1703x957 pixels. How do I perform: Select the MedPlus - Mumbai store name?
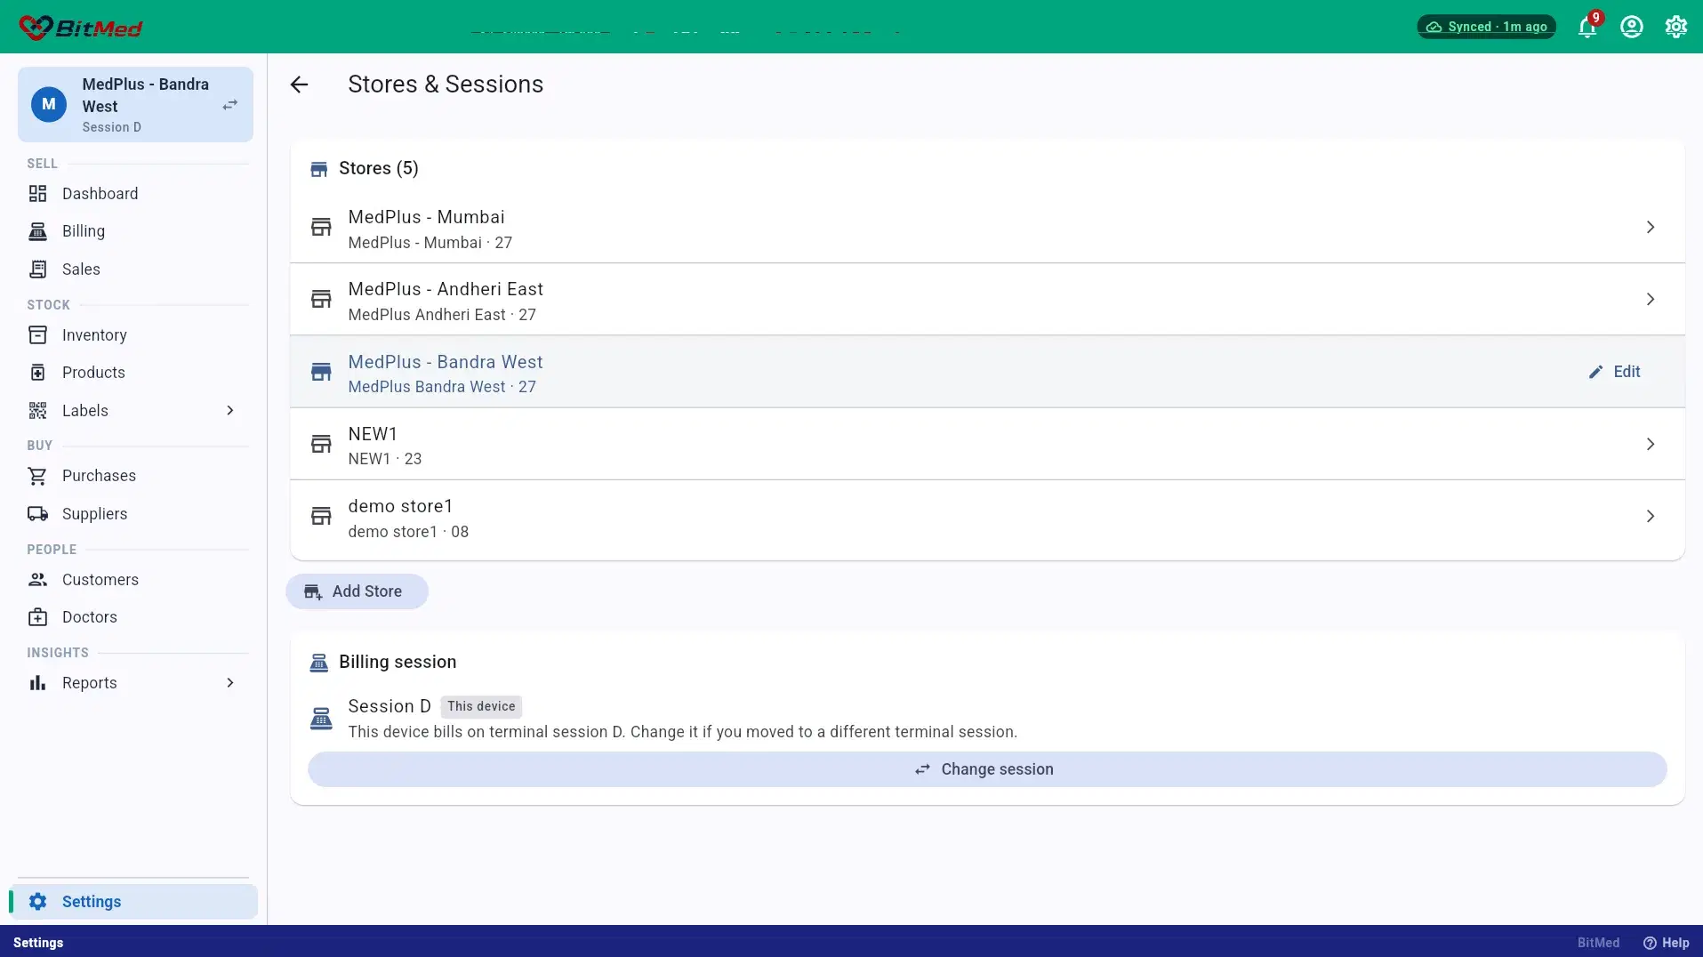pyautogui.click(x=426, y=217)
